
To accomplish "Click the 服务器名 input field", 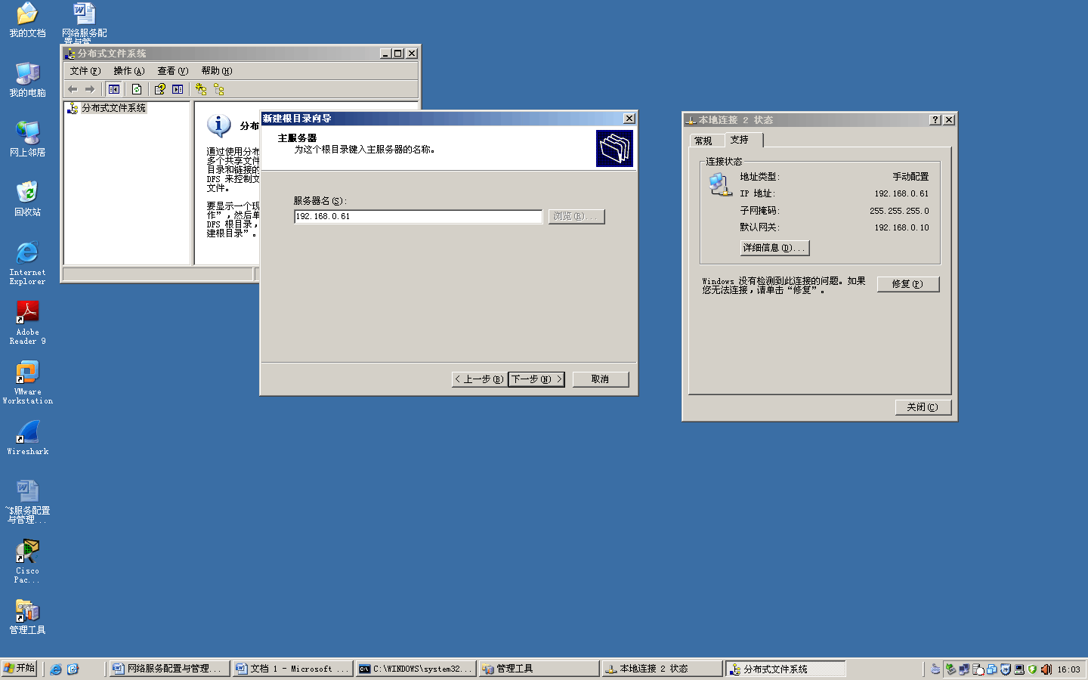I will [x=418, y=217].
